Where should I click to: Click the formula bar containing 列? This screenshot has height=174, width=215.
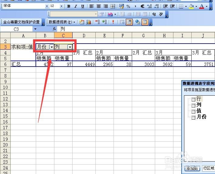(136, 29)
